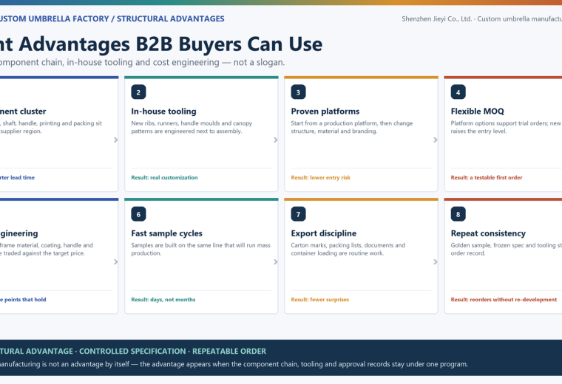The height and width of the screenshot is (384, 562).
Task: Click the chevron arrow after the component cluster card
Action: [115, 140]
